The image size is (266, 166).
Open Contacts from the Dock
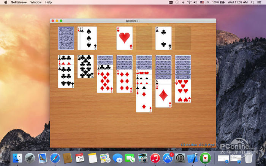pos(67,158)
